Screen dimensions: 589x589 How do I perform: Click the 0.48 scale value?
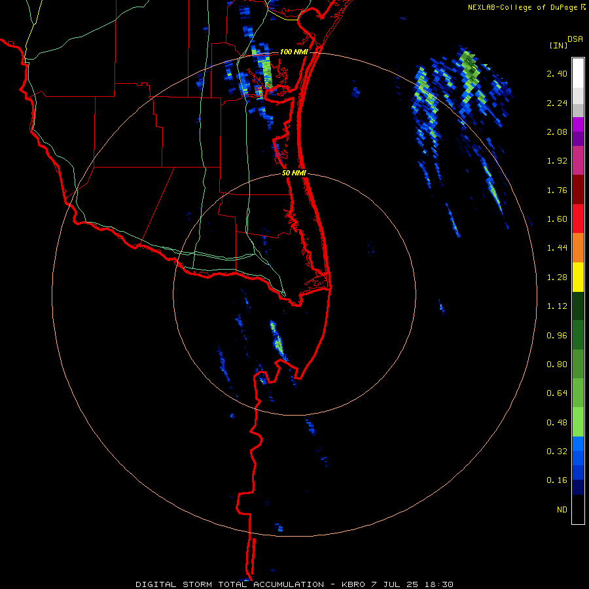coord(557,423)
